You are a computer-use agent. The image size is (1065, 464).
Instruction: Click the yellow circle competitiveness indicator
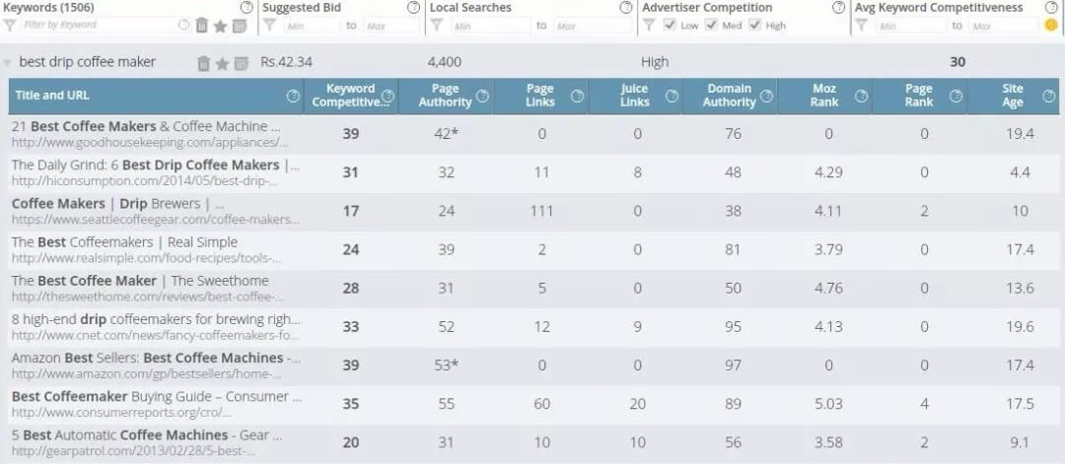click(1051, 26)
